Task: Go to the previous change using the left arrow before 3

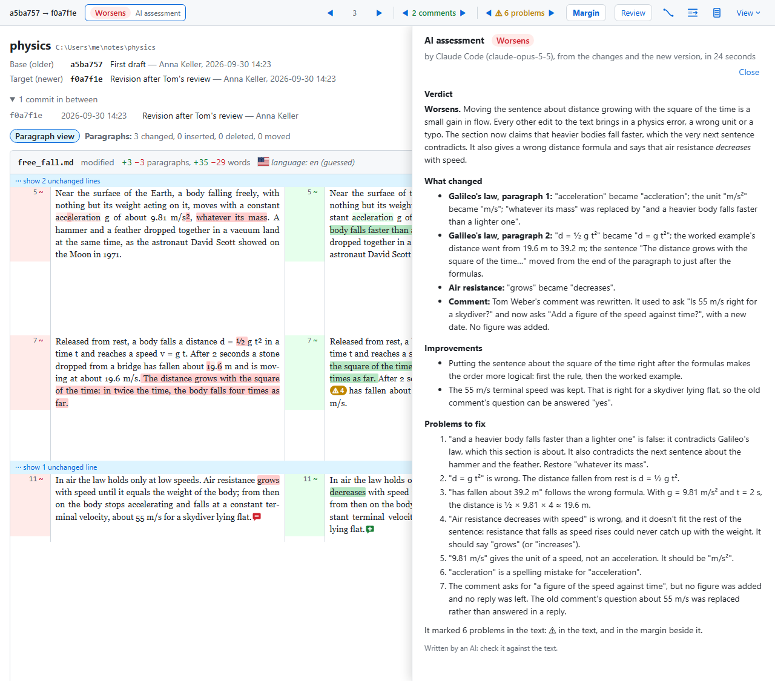Action: (330, 13)
